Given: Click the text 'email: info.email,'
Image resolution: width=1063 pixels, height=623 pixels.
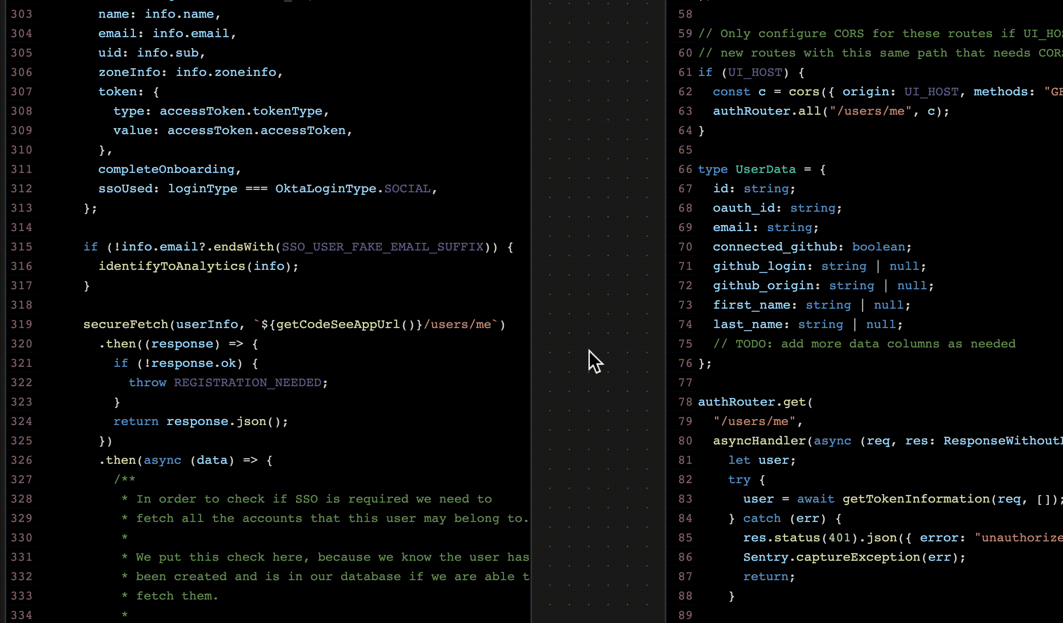Looking at the screenshot, I should [x=167, y=33].
